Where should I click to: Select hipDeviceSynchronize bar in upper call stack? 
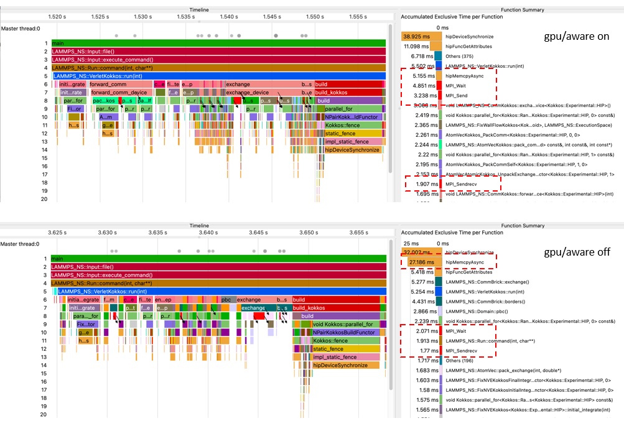tap(352, 150)
